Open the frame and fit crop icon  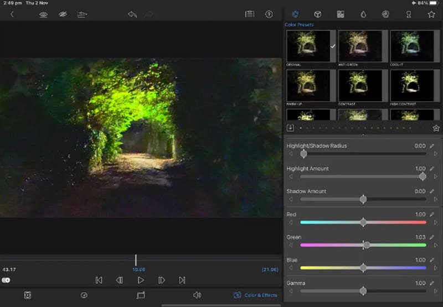(141, 295)
